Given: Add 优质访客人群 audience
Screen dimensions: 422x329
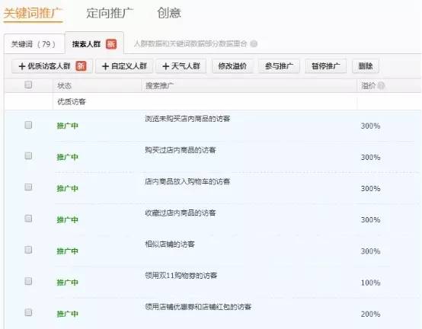Looking at the screenshot, I should click(x=53, y=66).
